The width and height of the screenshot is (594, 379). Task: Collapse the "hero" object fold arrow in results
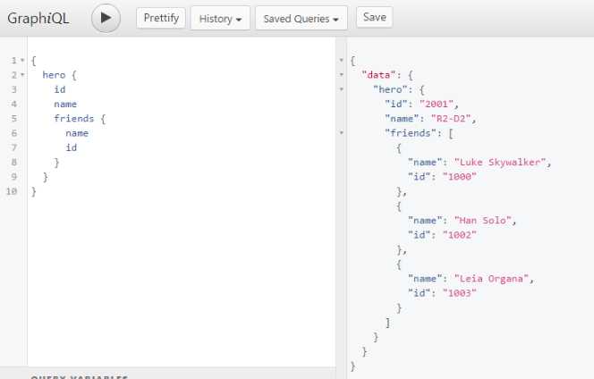tap(342, 89)
